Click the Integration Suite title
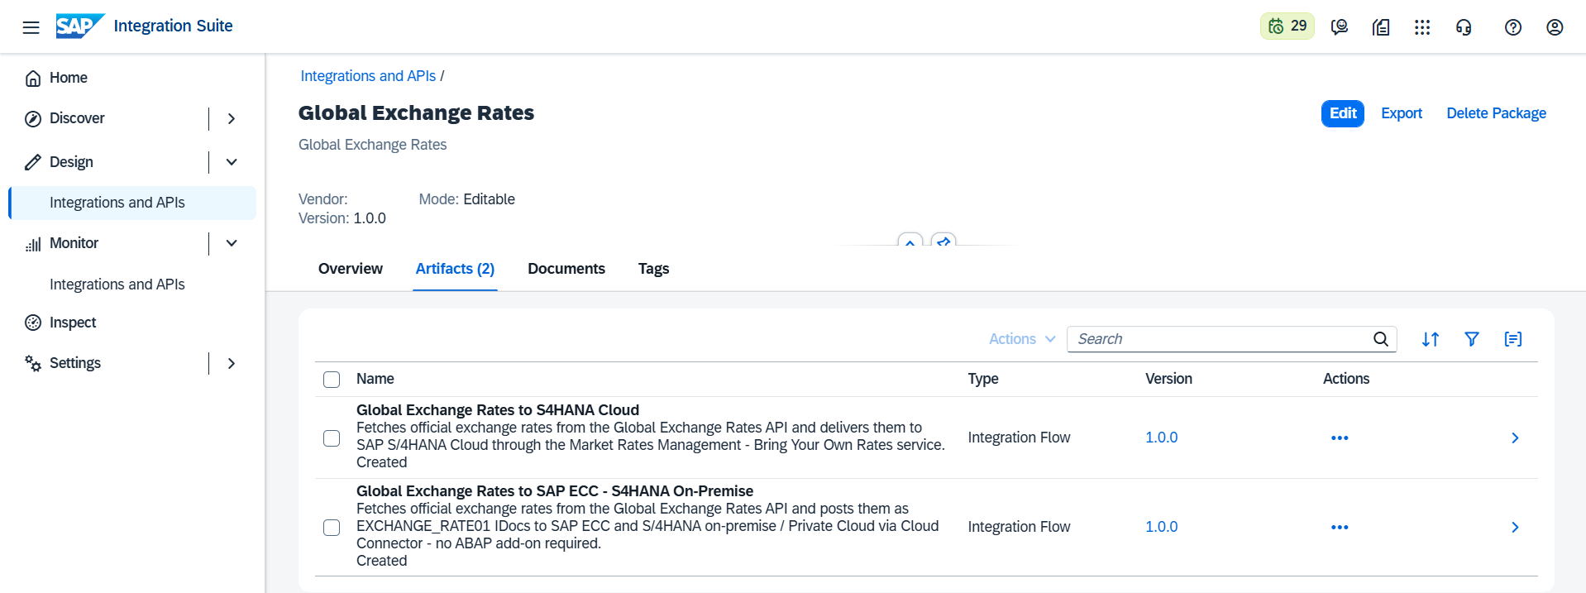The image size is (1586, 593). click(x=173, y=26)
